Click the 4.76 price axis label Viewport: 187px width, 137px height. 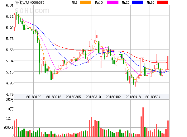pyautogui.click(x=10, y=94)
